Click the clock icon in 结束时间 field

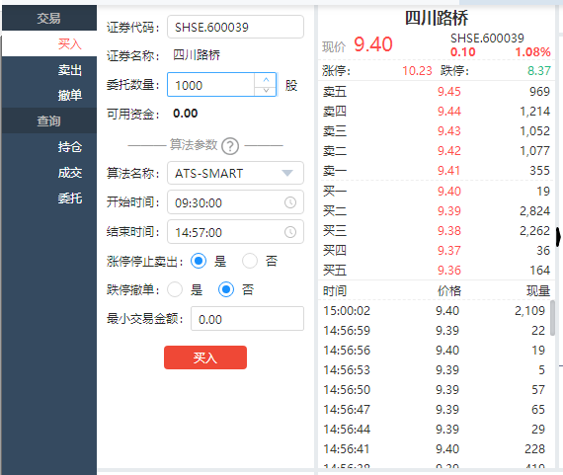point(290,232)
